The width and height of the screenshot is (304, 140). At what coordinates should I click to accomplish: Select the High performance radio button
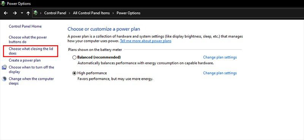(x=74, y=73)
